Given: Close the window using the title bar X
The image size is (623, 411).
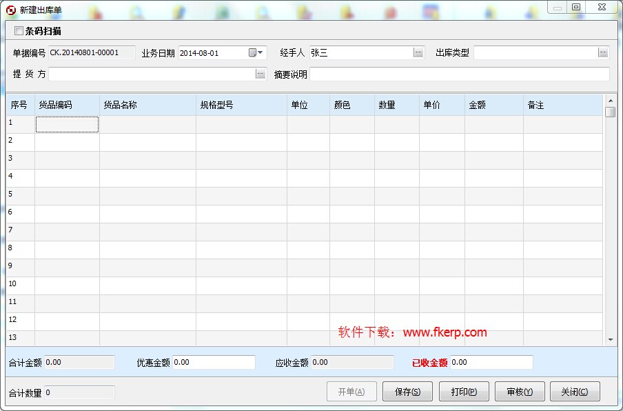Looking at the screenshot, I should [602, 7].
